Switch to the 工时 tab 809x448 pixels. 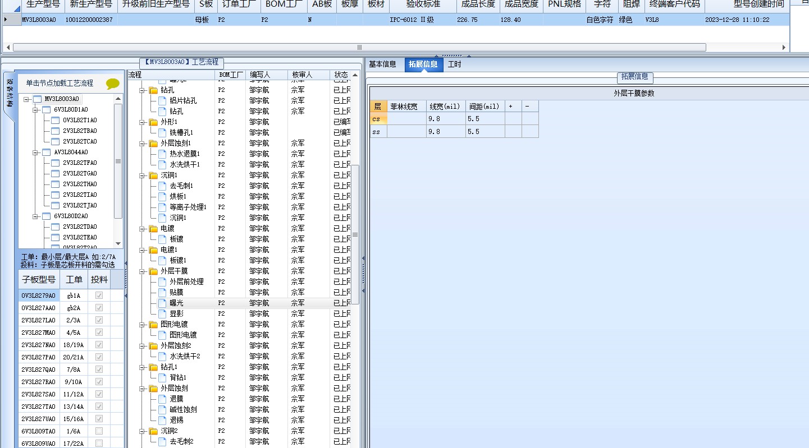(x=454, y=64)
